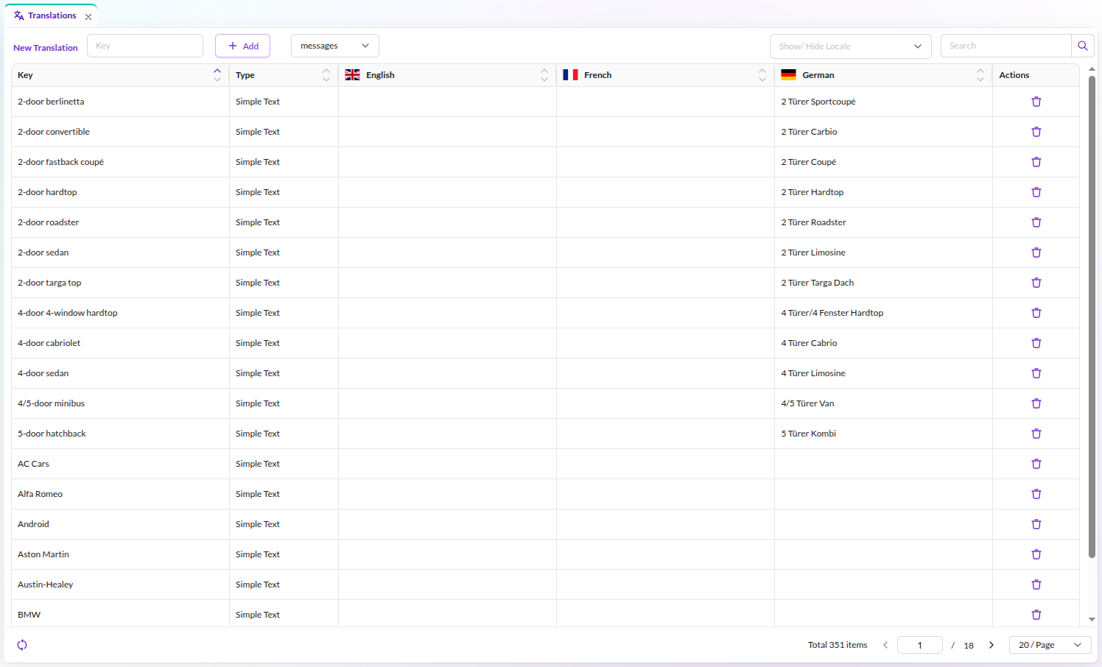The height and width of the screenshot is (667, 1102).
Task: Expand the Show/Hide Locale dropdown
Action: tap(850, 46)
